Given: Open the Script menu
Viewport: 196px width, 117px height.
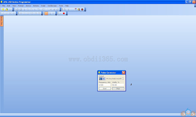Looking at the screenshot, I should pyautogui.click(x=43, y=6).
